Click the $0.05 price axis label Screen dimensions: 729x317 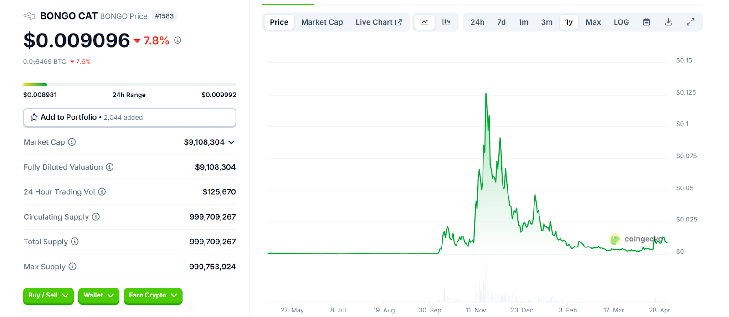(x=684, y=188)
